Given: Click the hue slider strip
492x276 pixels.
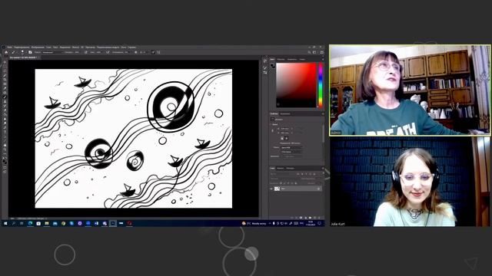Looking at the screenshot, I should [x=321, y=85].
